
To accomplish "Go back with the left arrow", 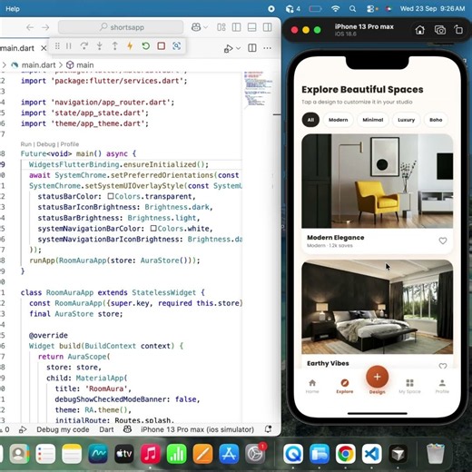I will tap(30, 27).
